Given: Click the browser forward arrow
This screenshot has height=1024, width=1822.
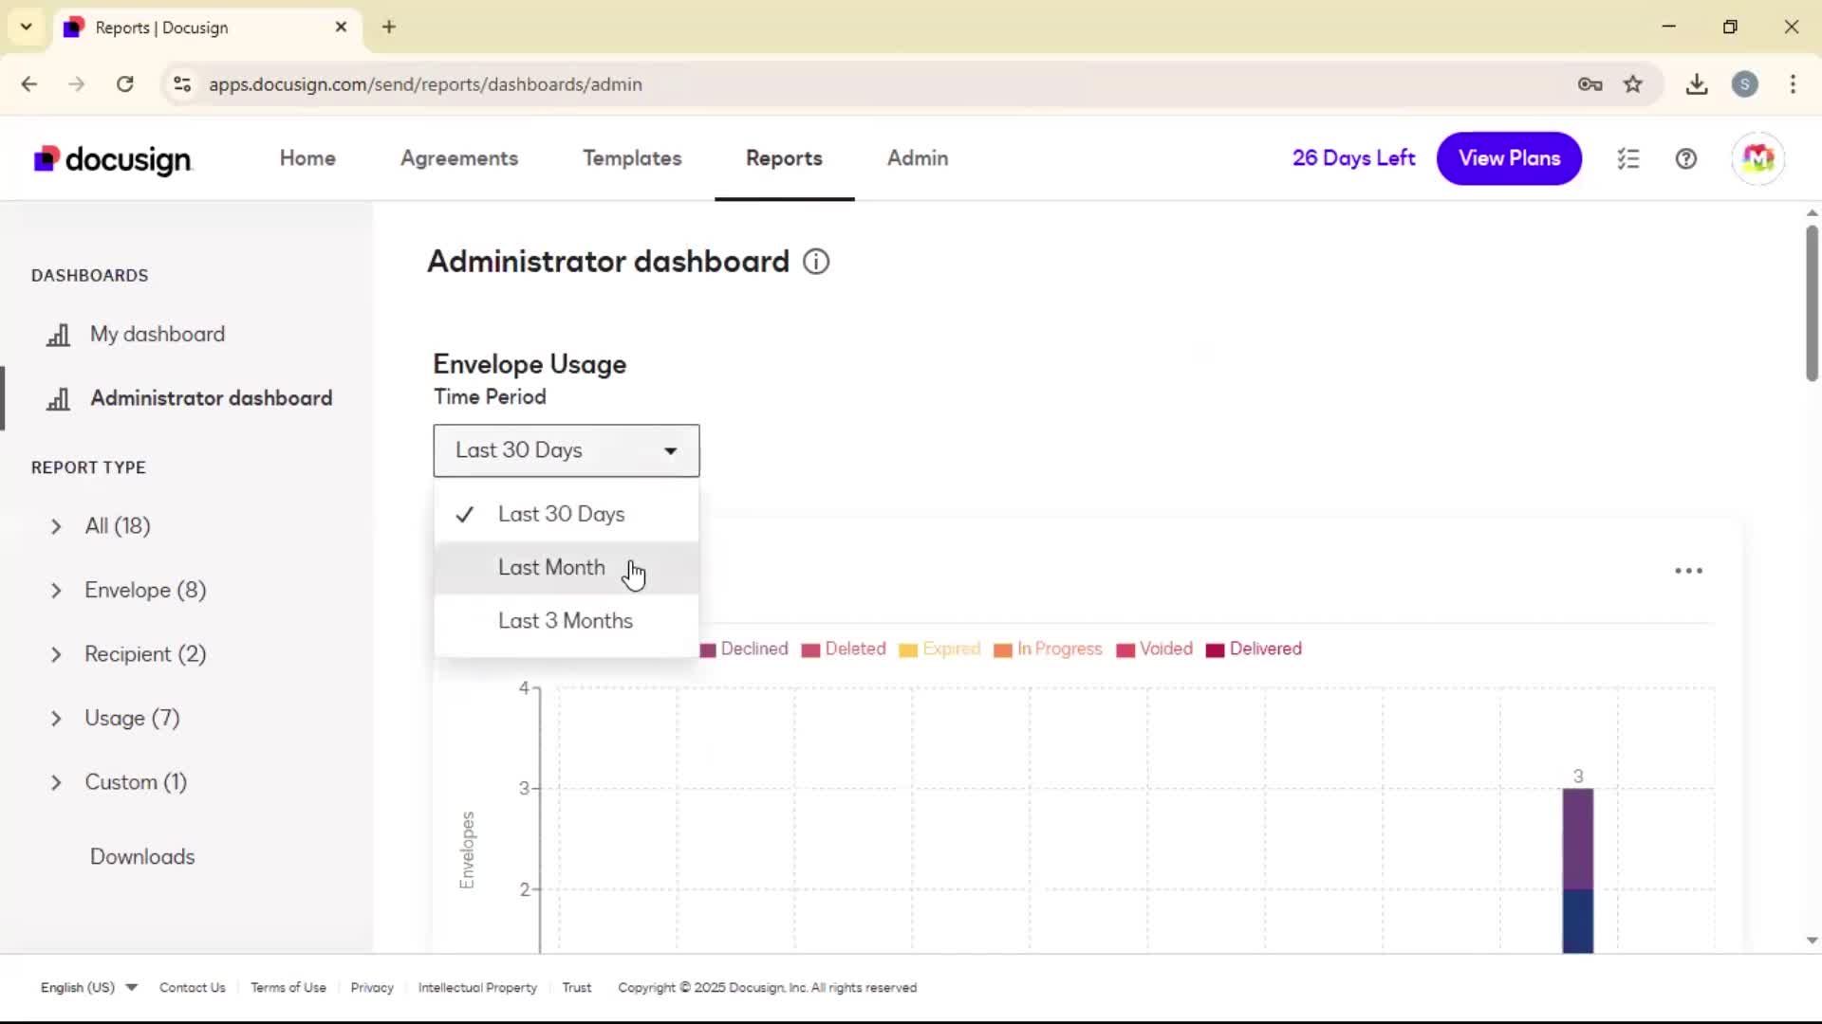Looking at the screenshot, I should (x=77, y=84).
